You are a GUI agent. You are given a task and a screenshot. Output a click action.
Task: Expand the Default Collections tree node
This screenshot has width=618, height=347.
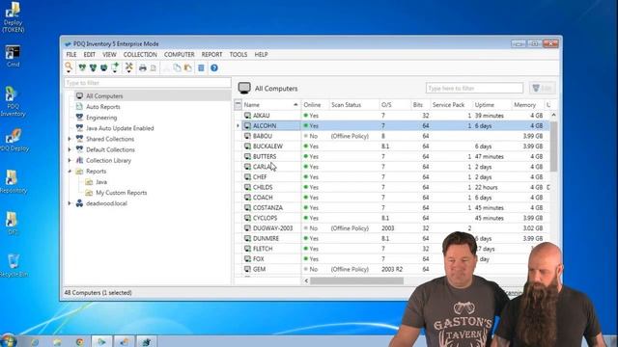pos(70,149)
